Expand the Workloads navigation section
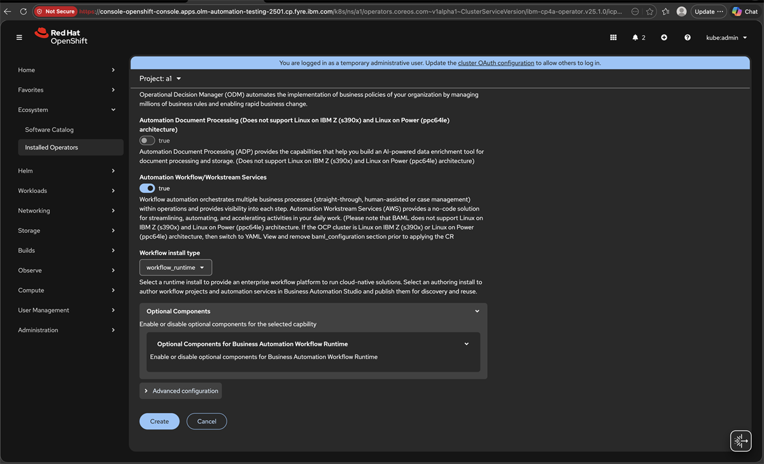The image size is (764, 464). [x=67, y=190]
